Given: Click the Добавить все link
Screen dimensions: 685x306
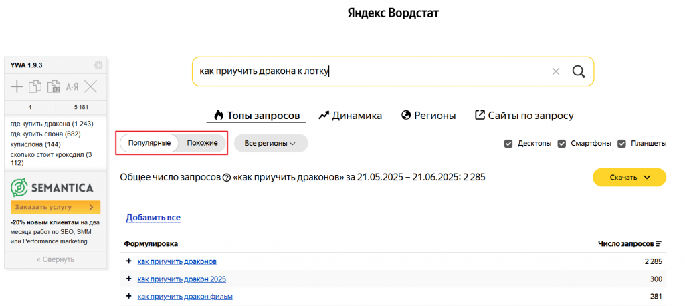Looking at the screenshot, I should [x=153, y=217].
